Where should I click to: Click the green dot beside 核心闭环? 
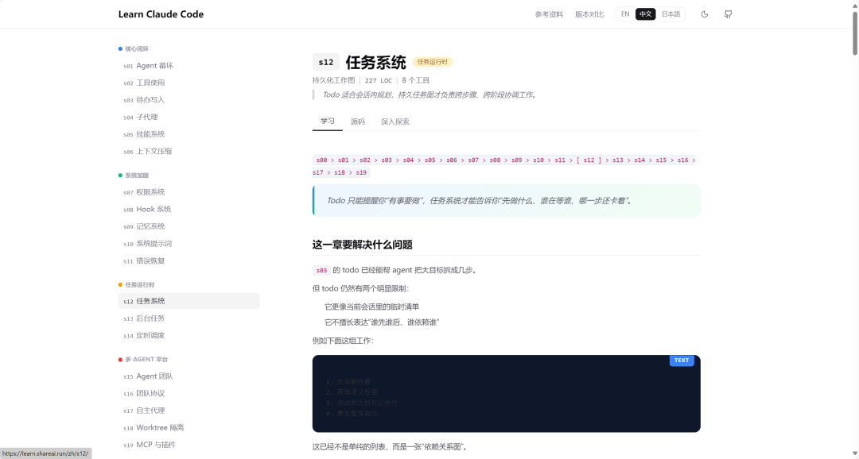119,48
